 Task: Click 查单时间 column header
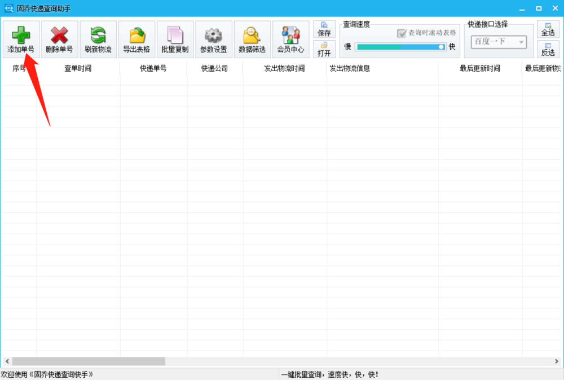[78, 68]
